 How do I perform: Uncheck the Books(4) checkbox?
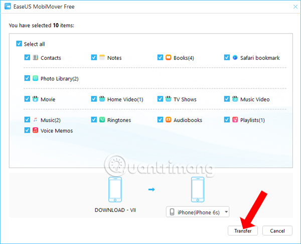pyautogui.click(x=160, y=57)
